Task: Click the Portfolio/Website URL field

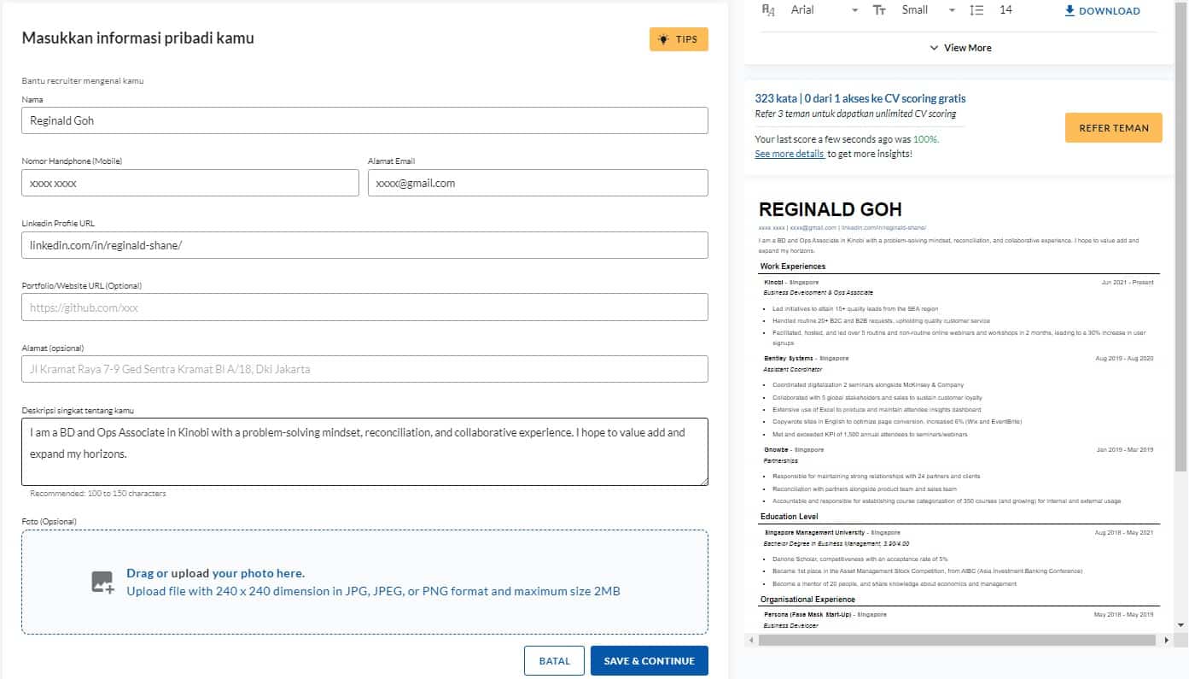Action: (364, 307)
